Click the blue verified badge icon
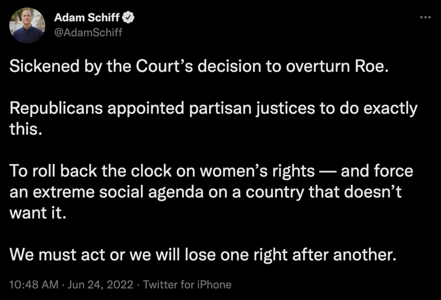The height and width of the screenshot is (300, 441). [129, 19]
